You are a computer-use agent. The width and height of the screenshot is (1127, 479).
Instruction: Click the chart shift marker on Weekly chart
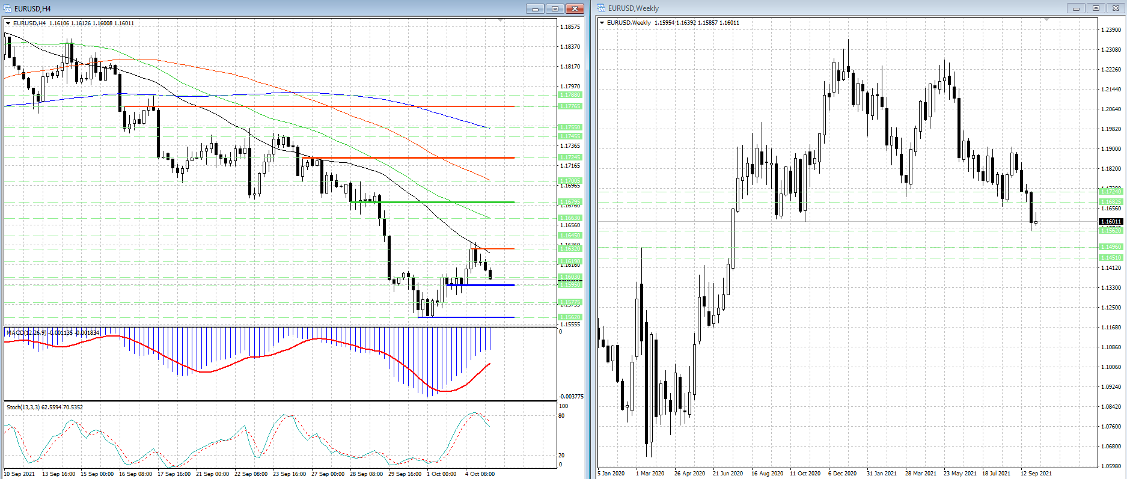tap(1046, 20)
